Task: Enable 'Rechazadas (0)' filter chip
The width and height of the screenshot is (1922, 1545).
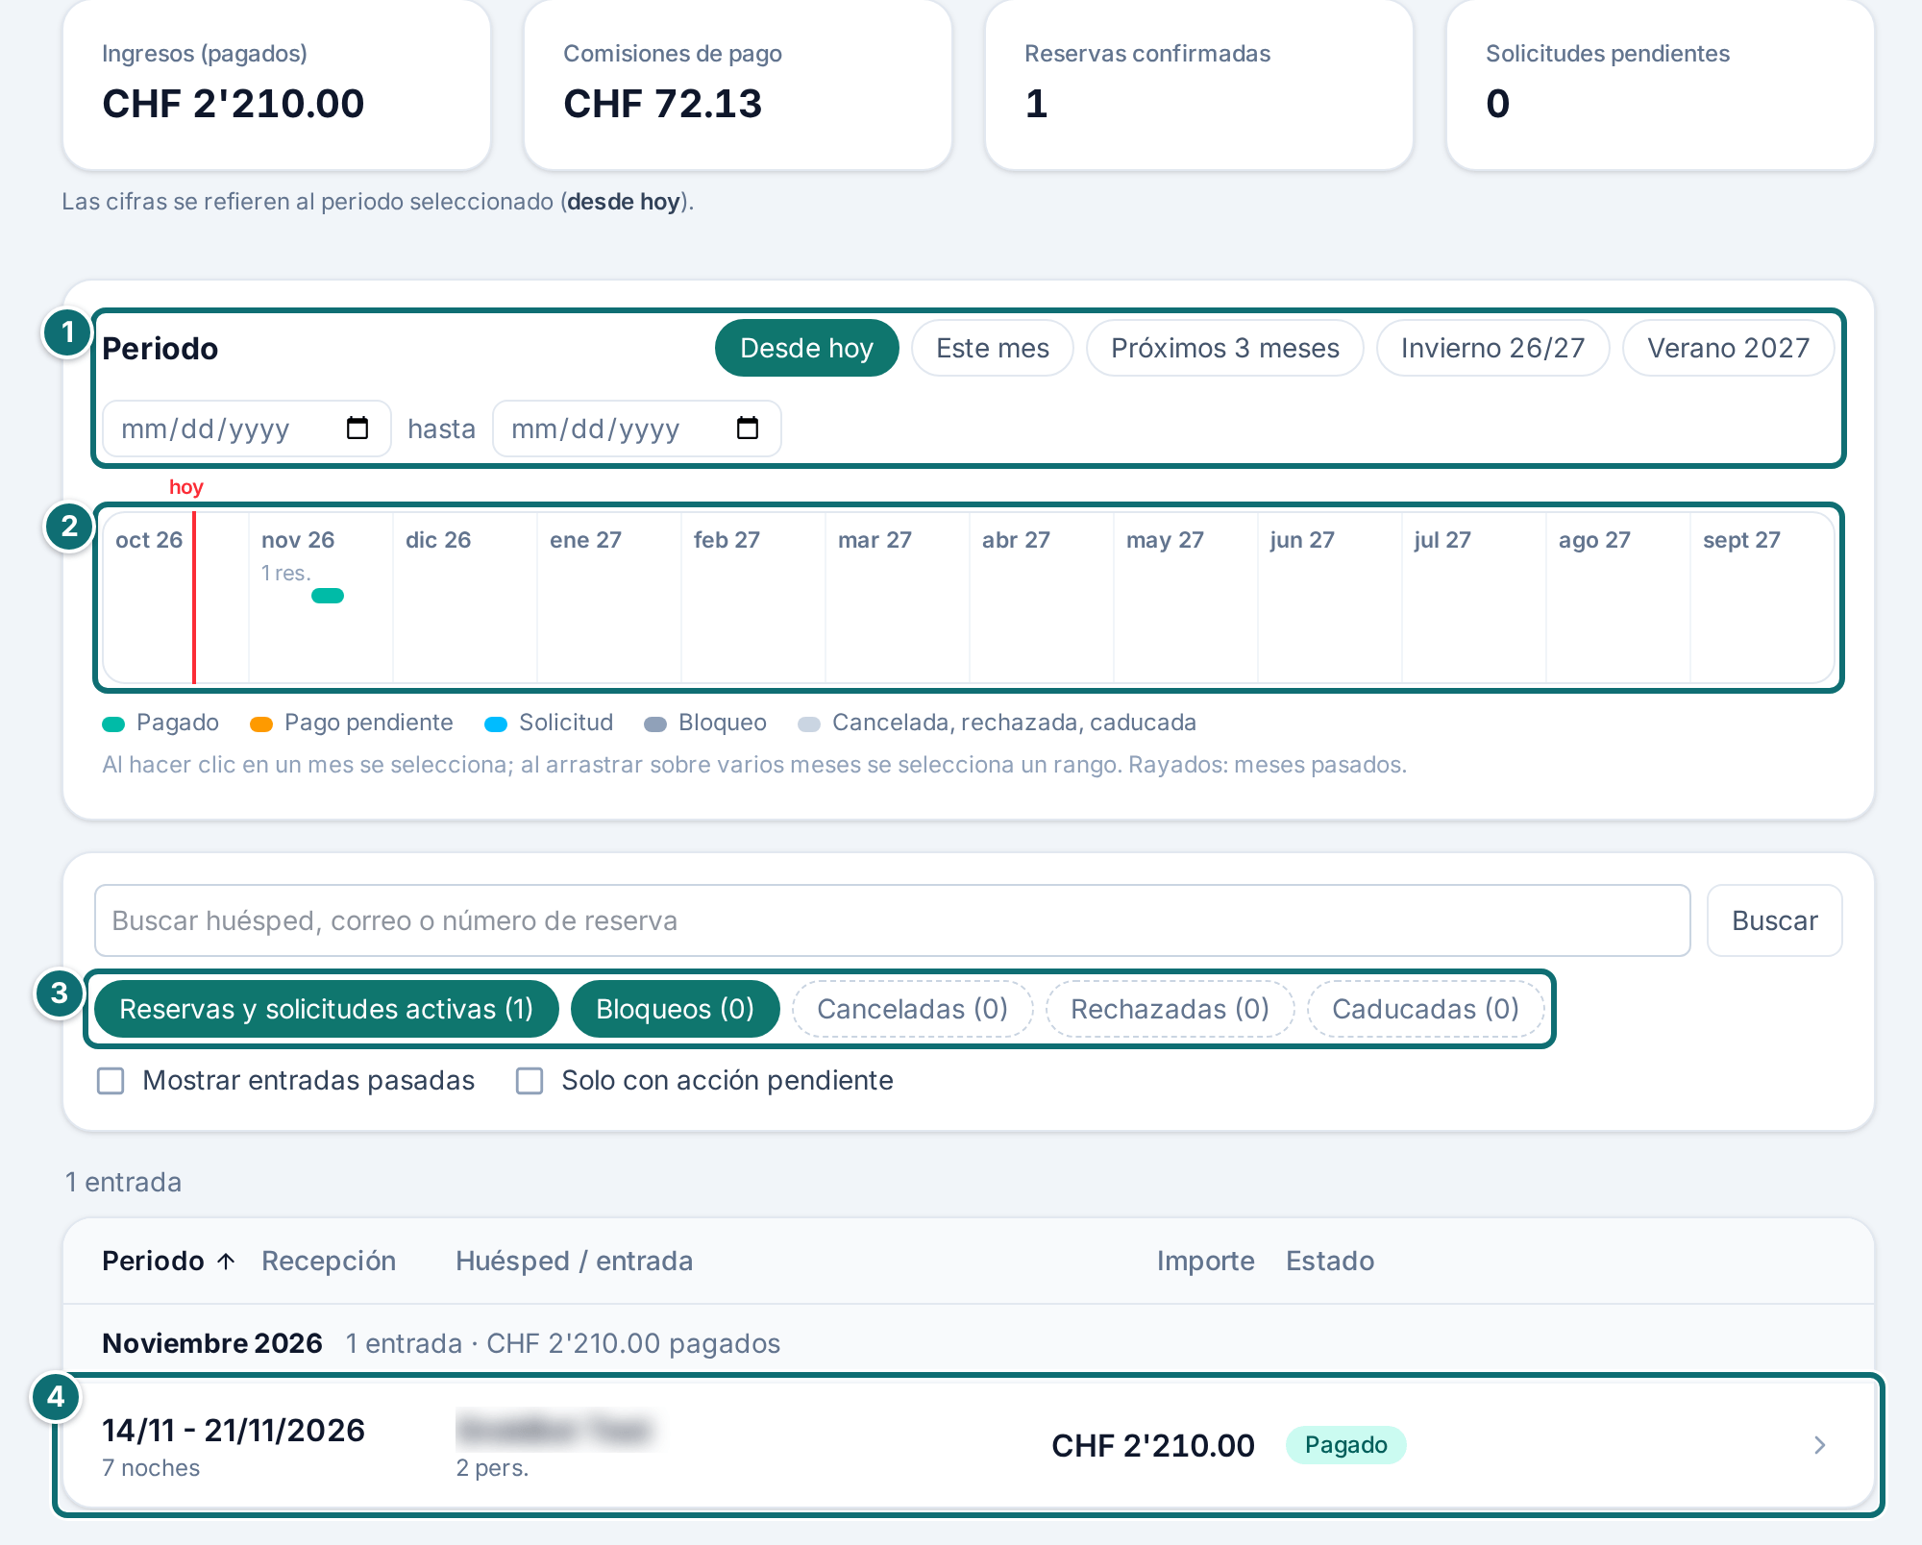Action: (1170, 1009)
